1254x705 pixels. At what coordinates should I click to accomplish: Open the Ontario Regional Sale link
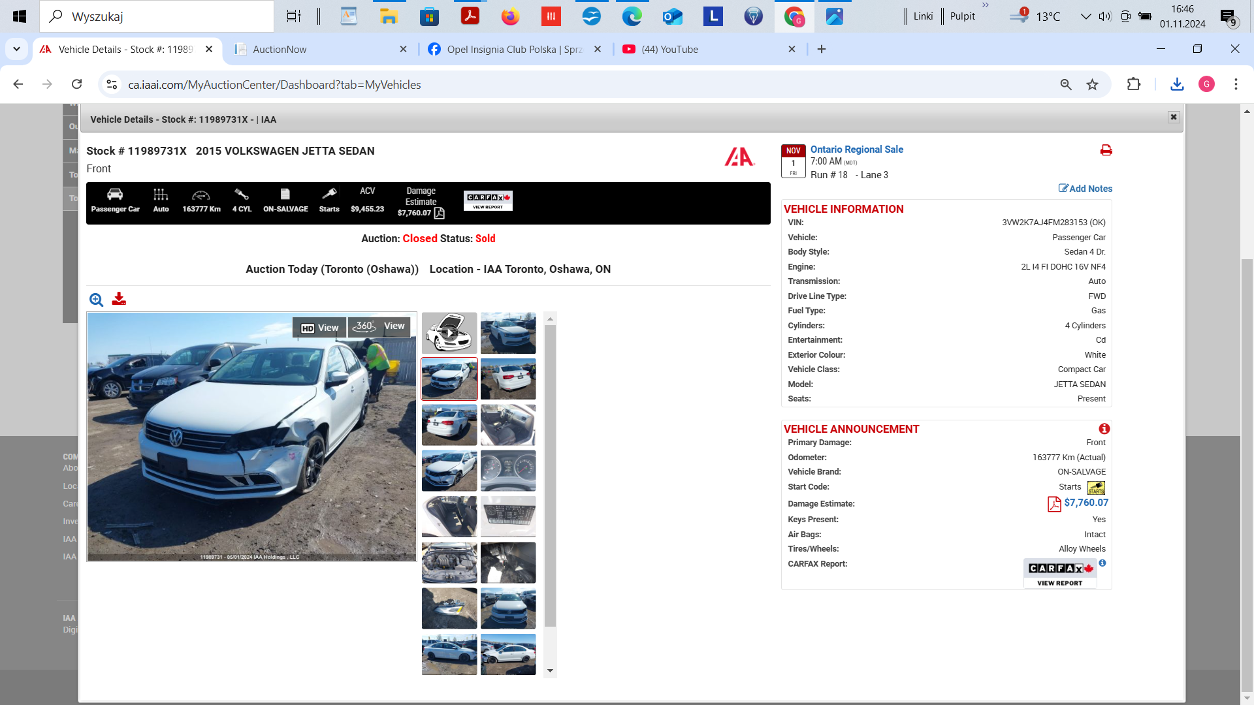point(856,149)
